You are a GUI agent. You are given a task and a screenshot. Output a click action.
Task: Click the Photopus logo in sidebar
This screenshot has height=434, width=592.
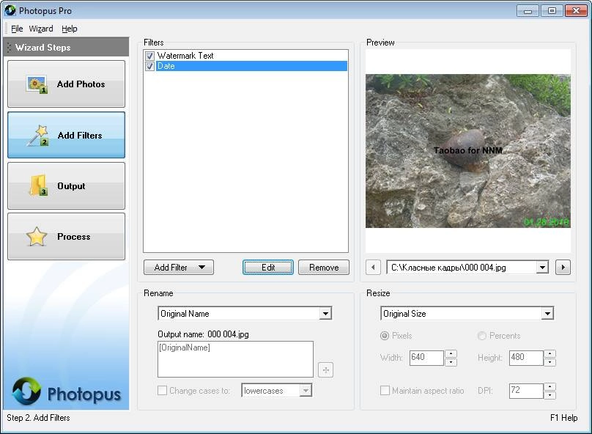pos(66,391)
